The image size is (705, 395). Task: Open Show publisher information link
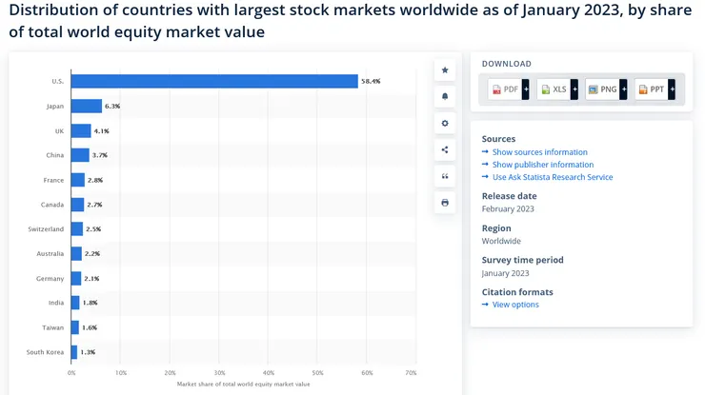click(542, 165)
